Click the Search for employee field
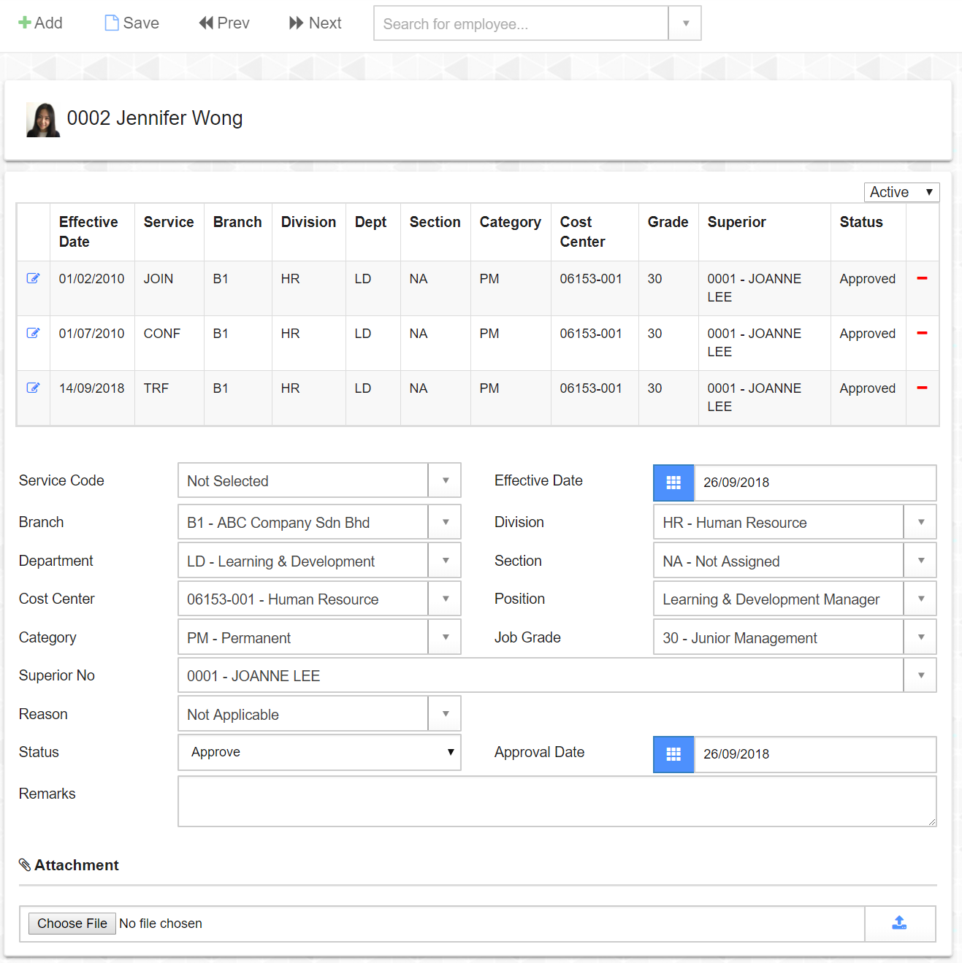The image size is (962, 963). 521,23
